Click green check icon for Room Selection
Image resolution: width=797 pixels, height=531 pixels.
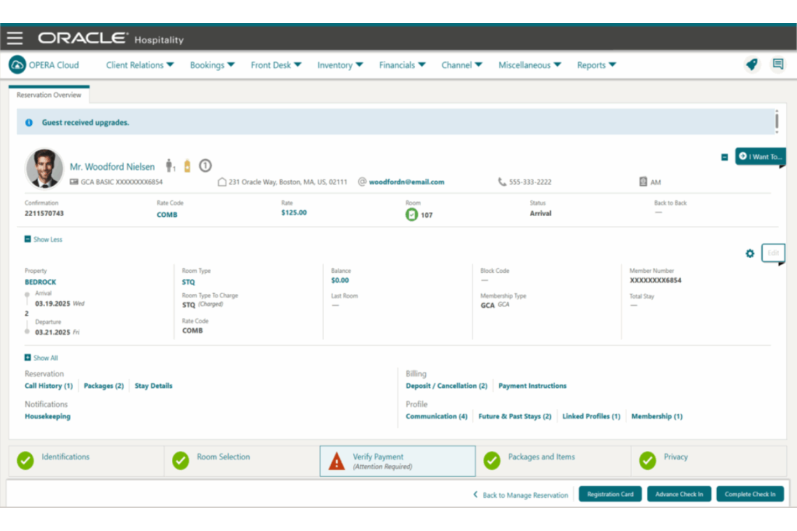(x=180, y=461)
